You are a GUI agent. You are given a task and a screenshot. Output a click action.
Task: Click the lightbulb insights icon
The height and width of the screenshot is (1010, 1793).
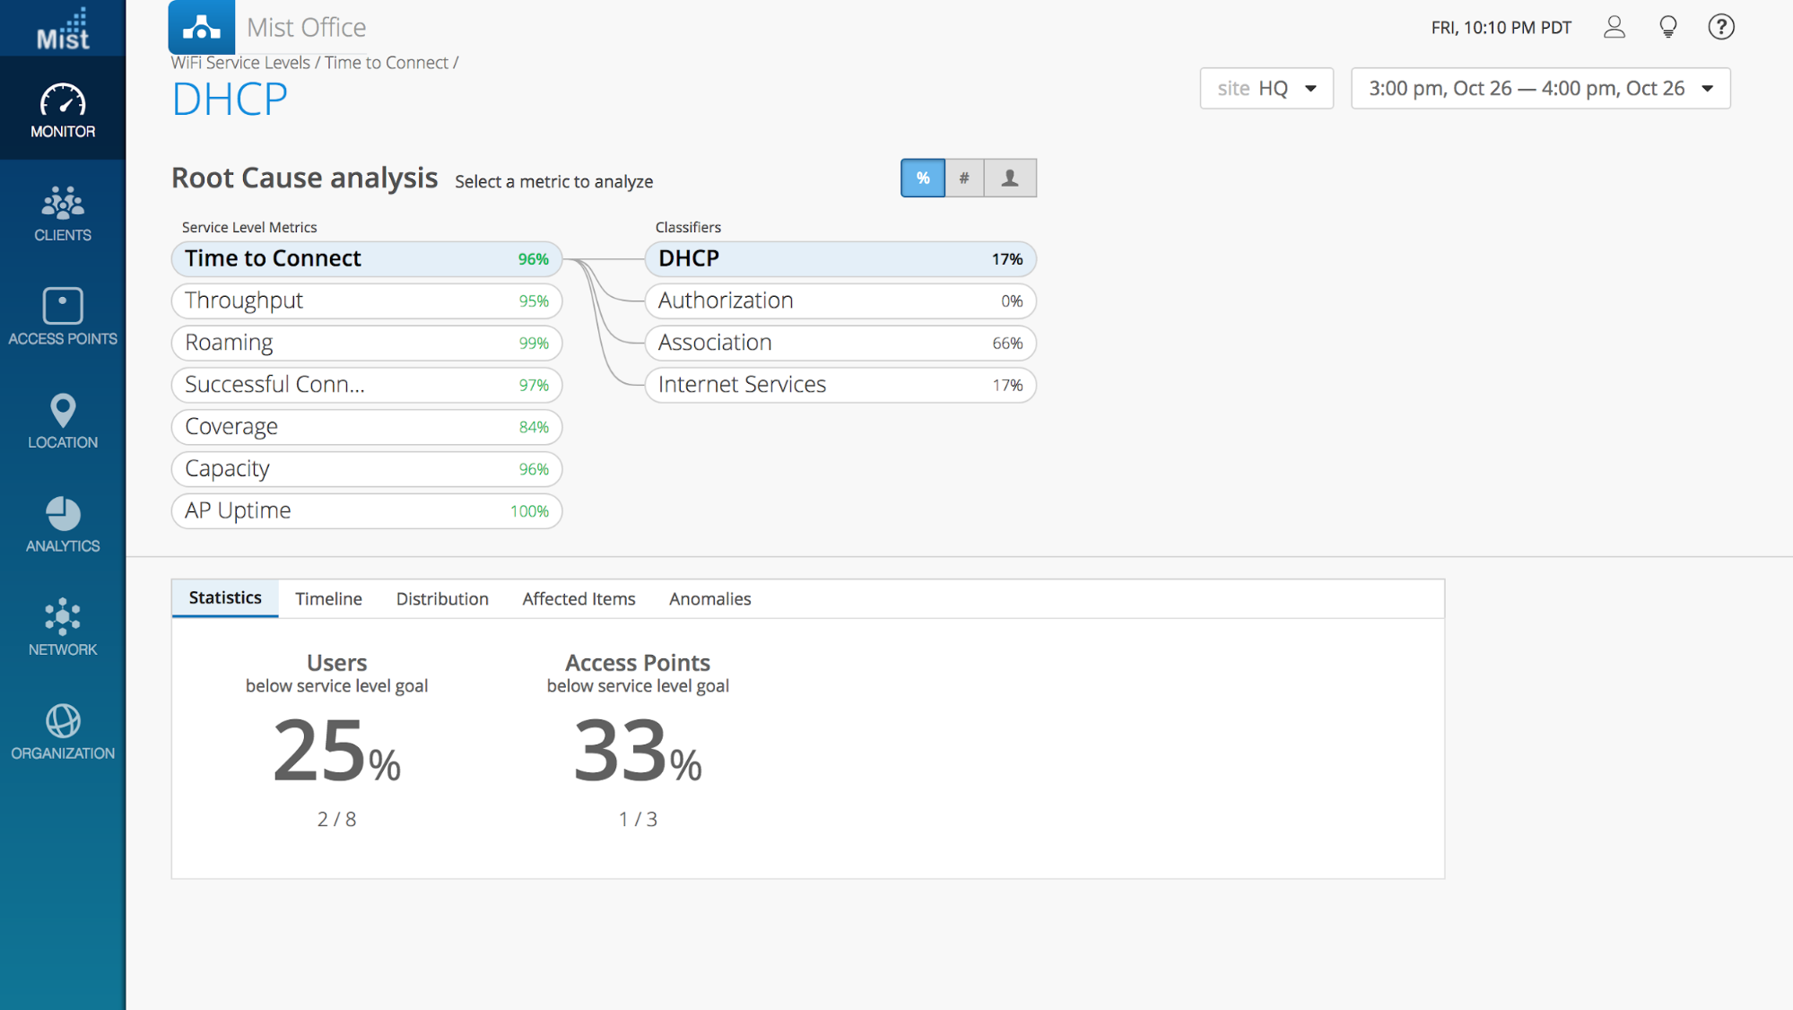click(x=1667, y=27)
